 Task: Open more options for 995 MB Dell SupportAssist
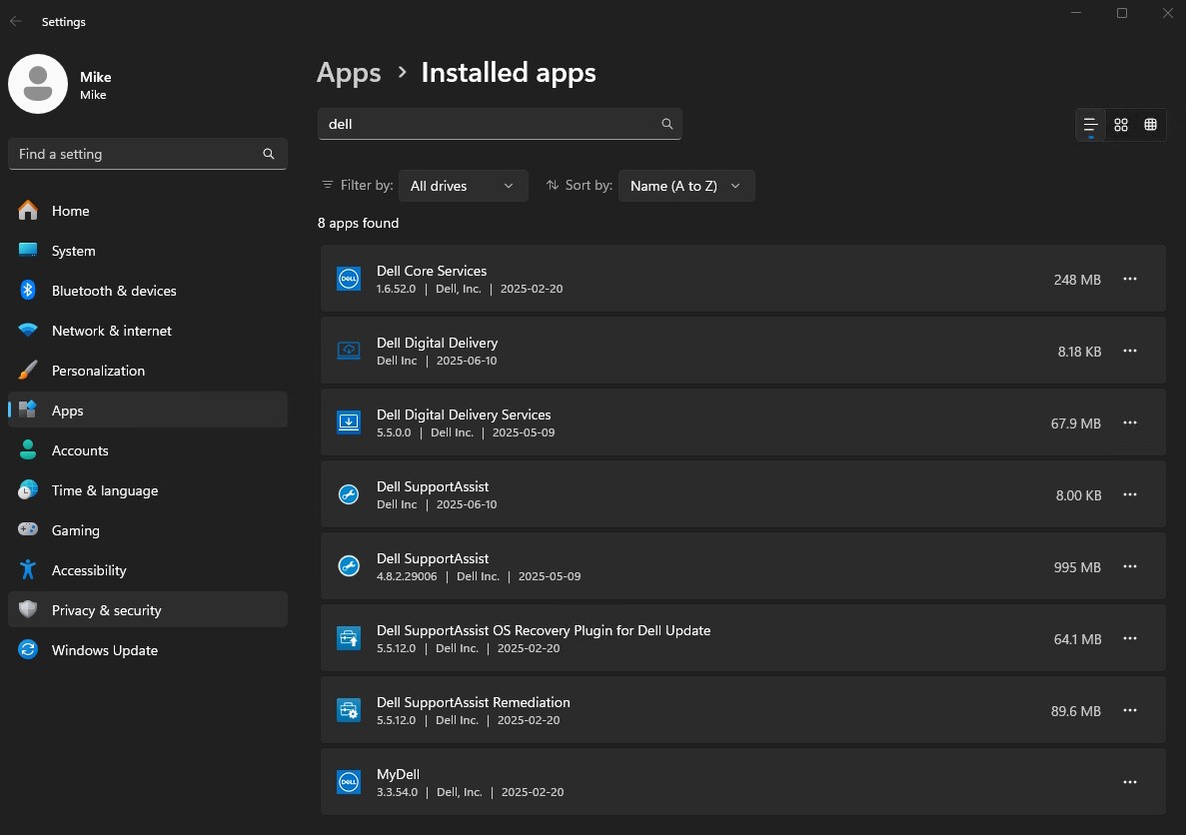[x=1130, y=566]
